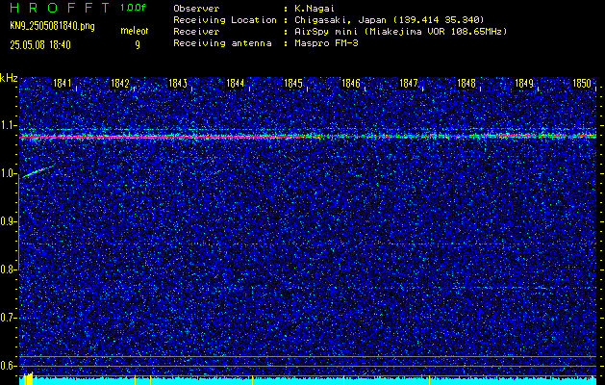Click the red carrier signal line
This screenshot has width=605, height=385.
tap(308, 137)
